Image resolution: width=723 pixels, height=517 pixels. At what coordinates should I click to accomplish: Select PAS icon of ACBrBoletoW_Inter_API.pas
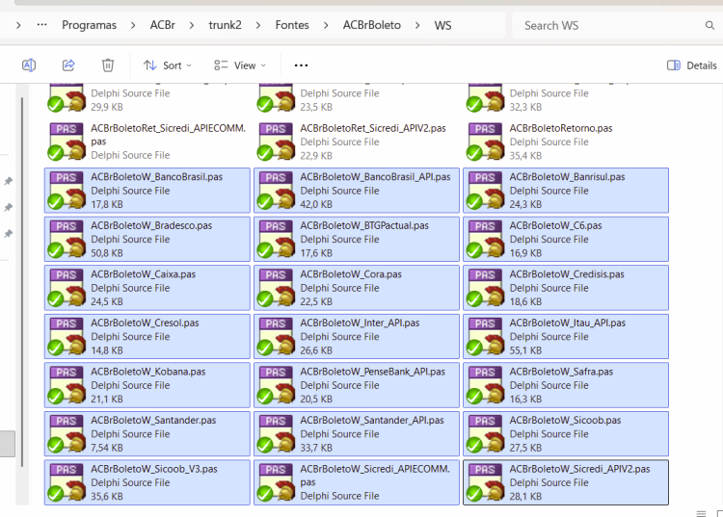click(x=277, y=337)
